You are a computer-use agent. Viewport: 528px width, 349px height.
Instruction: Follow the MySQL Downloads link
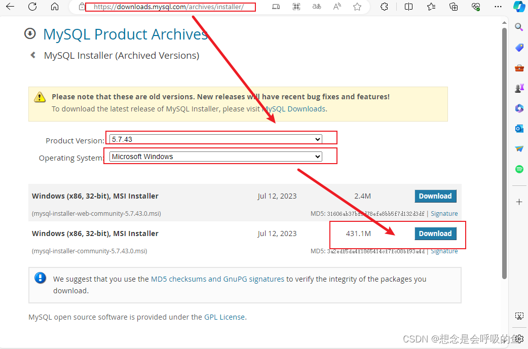[x=294, y=109]
